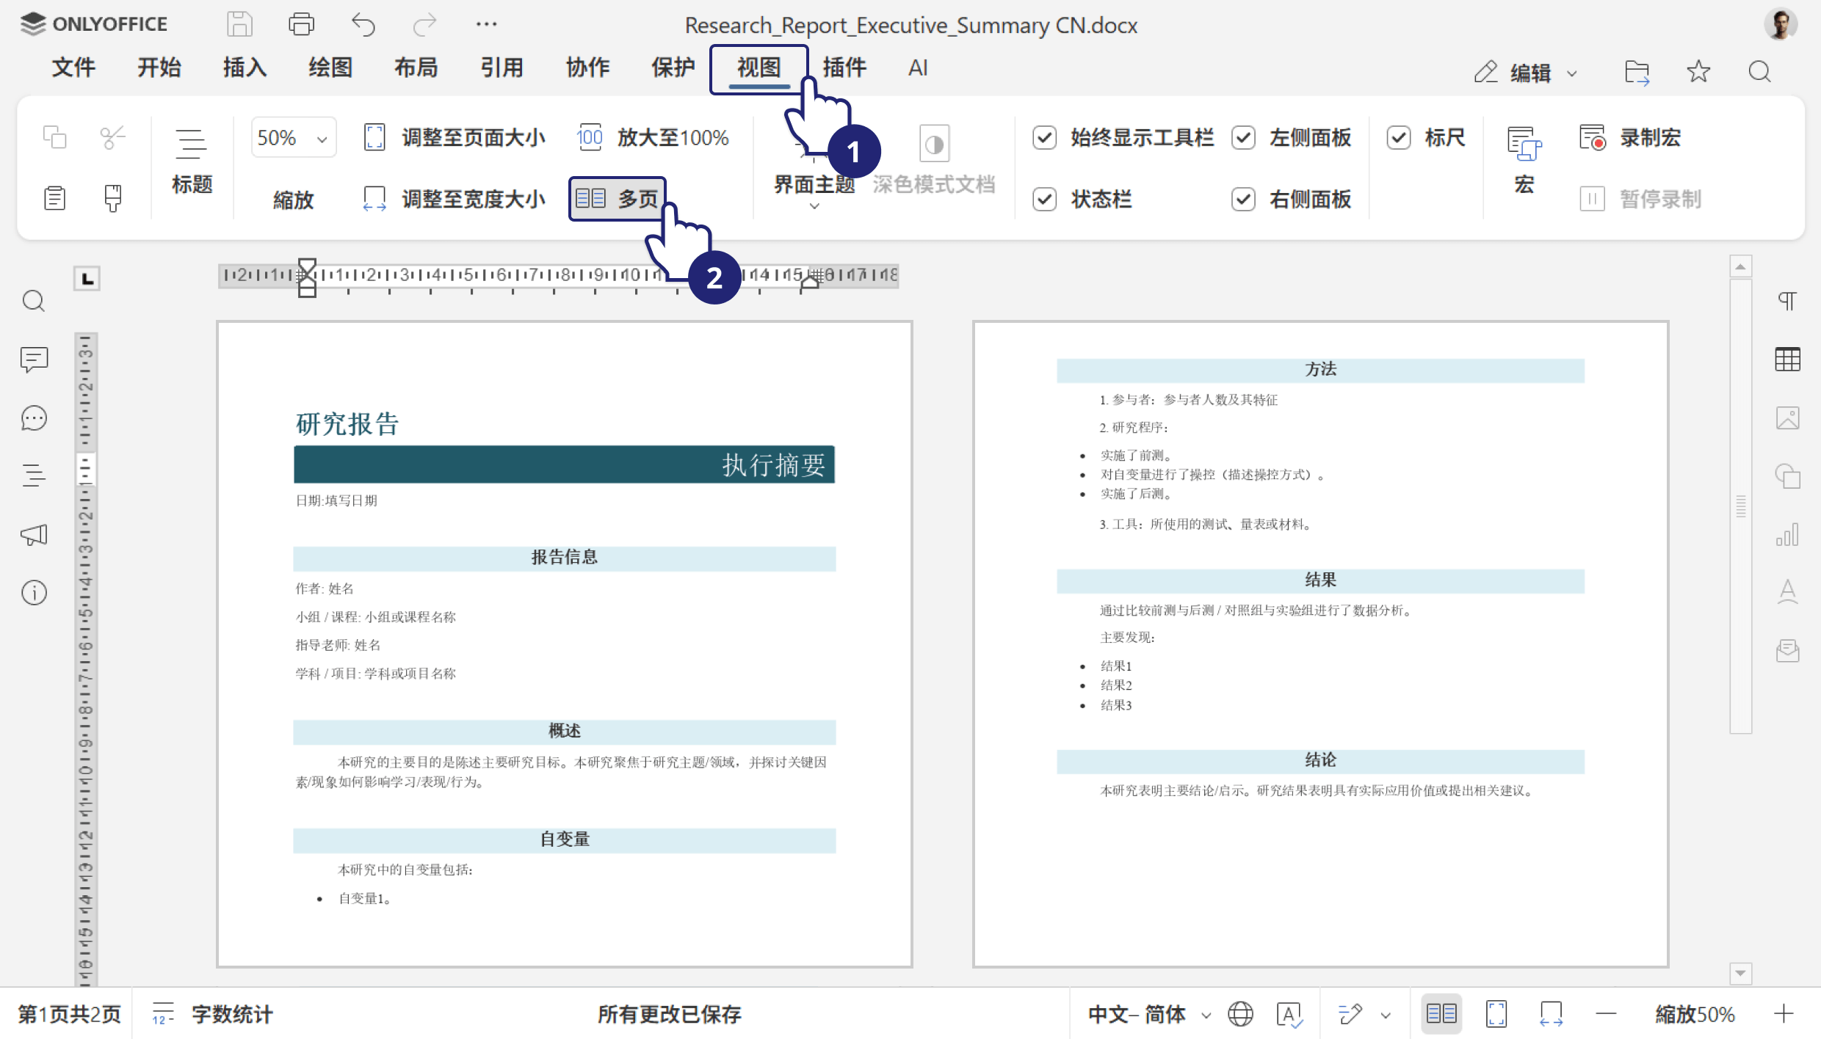
Task: Open the navigation headings panel
Action: click(x=34, y=475)
